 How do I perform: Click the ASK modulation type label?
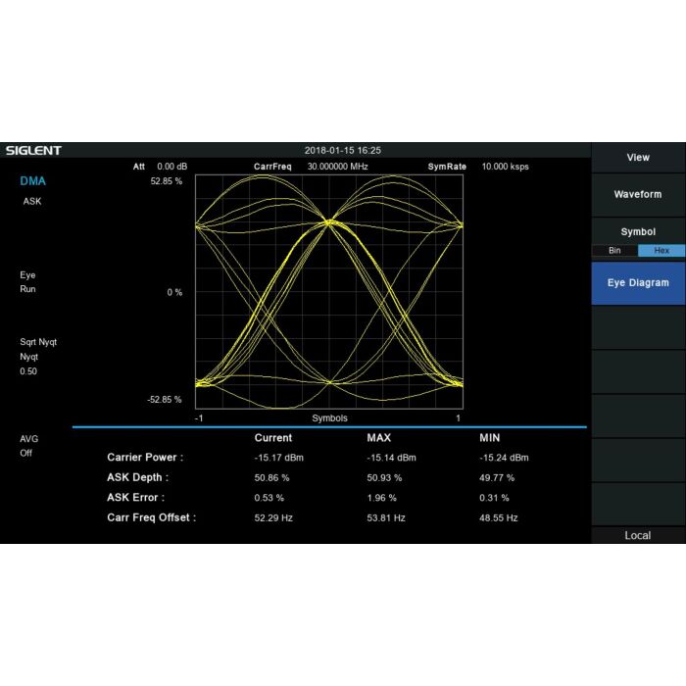32,201
